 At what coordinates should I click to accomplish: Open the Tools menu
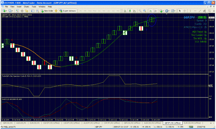34,7
